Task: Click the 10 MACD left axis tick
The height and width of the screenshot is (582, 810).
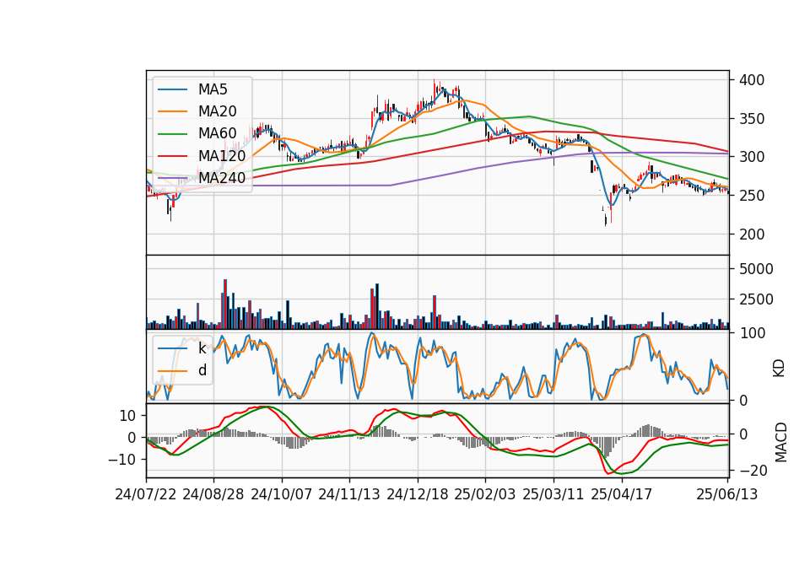Action: (x=127, y=415)
